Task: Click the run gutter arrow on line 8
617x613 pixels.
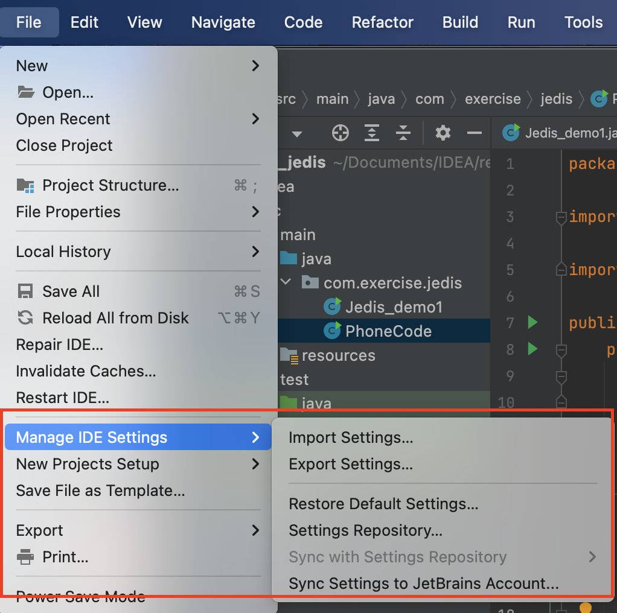Action: pyautogui.click(x=532, y=349)
